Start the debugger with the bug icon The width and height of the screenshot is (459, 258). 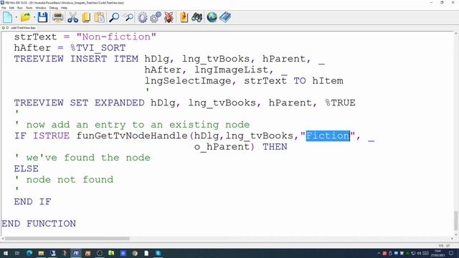(x=169, y=17)
